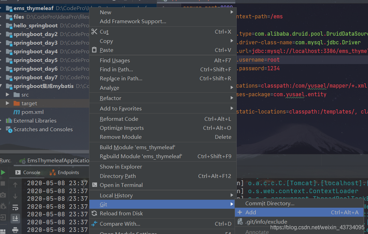Click the ntext-path=/ems line in editor

point(260,17)
